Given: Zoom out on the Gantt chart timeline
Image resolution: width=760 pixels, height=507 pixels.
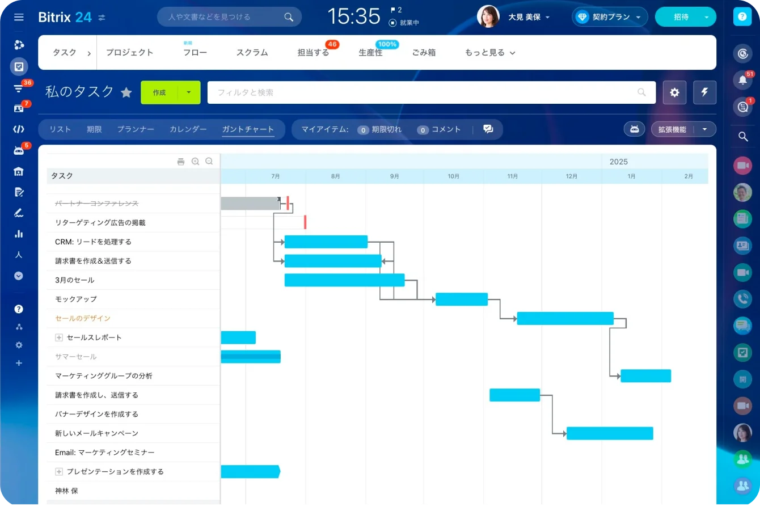Looking at the screenshot, I should (x=209, y=161).
